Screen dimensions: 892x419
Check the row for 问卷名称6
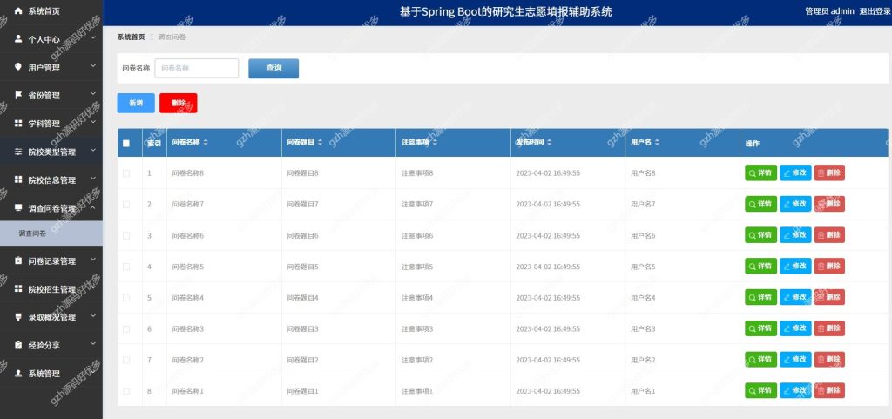pyautogui.click(x=126, y=235)
